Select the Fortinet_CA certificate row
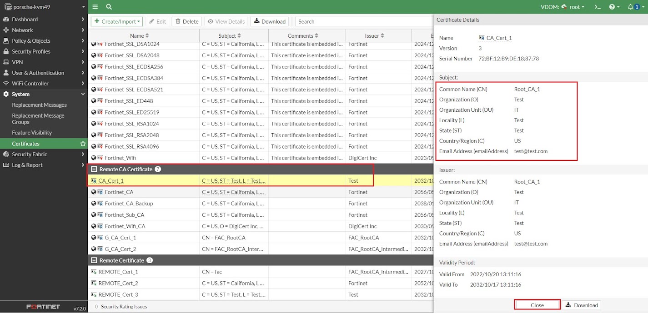648x314 pixels. point(261,192)
